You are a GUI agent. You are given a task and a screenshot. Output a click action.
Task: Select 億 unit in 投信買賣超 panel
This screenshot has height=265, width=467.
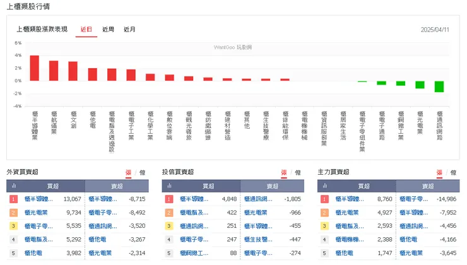tap(298, 172)
